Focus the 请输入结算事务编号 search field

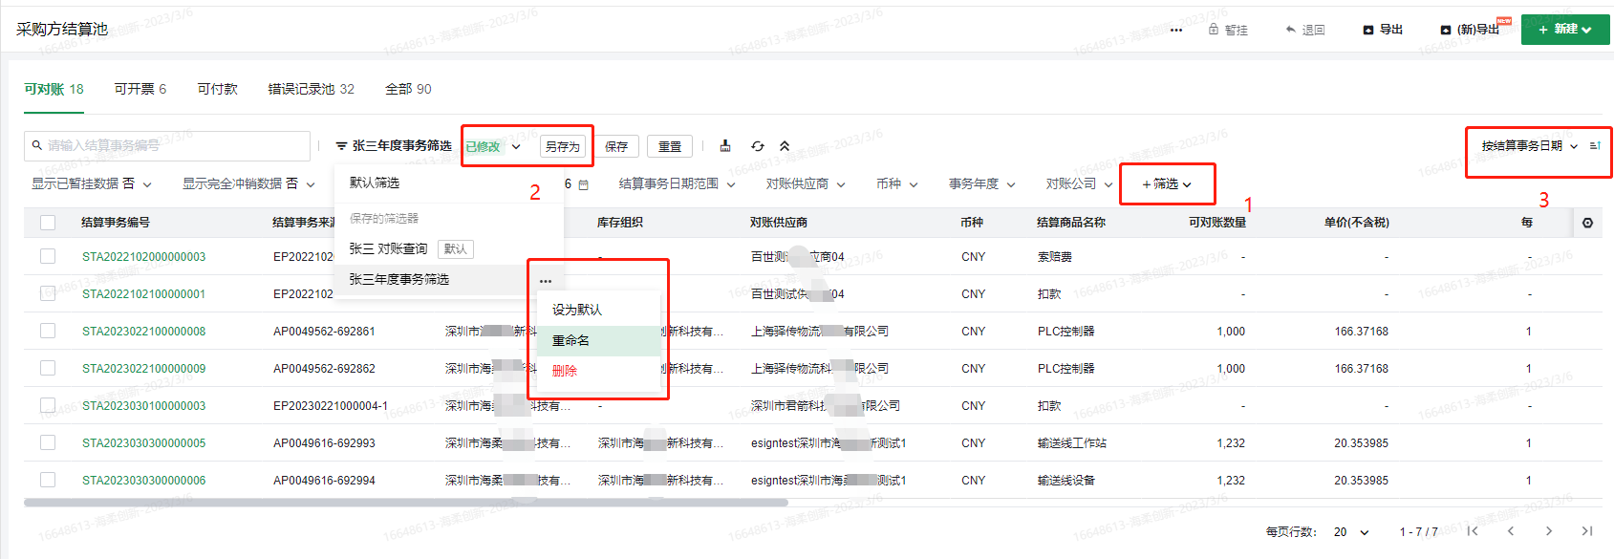(167, 145)
